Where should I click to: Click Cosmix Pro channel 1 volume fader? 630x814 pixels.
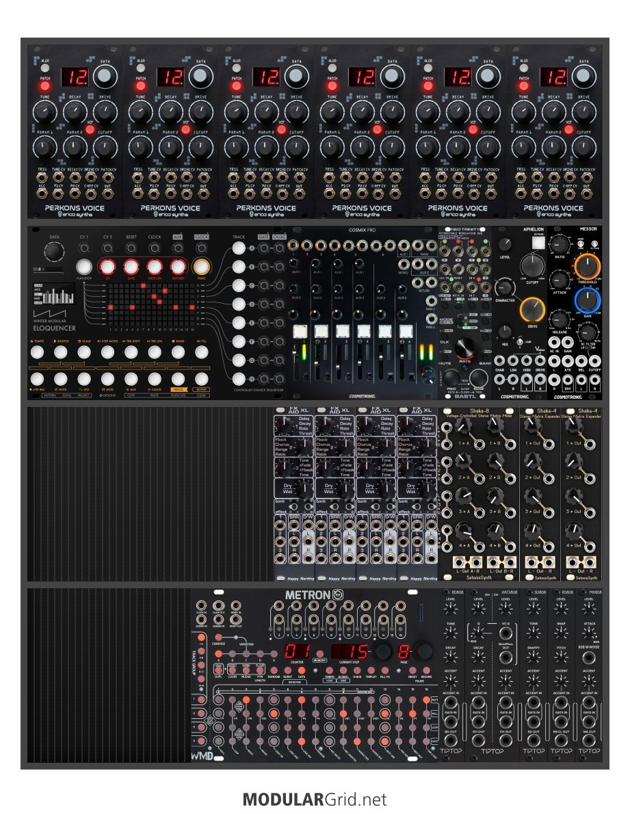tap(297, 363)
